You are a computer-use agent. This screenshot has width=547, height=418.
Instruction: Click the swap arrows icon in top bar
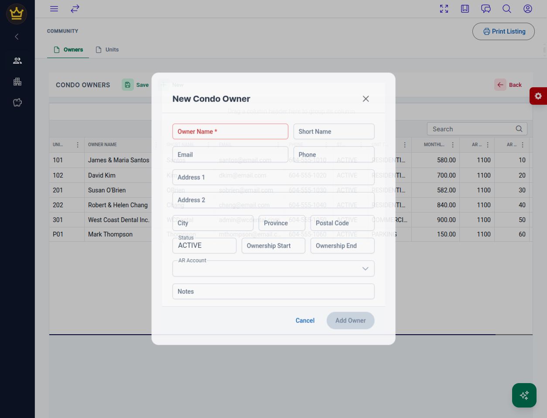click(x=75, y=9)
